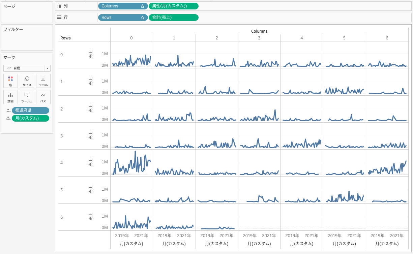
Task: Open the ラベル (Label) mark settings
Action: (43, 81)
